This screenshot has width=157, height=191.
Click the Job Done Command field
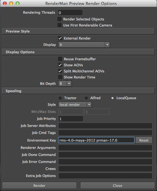point(105,155)
